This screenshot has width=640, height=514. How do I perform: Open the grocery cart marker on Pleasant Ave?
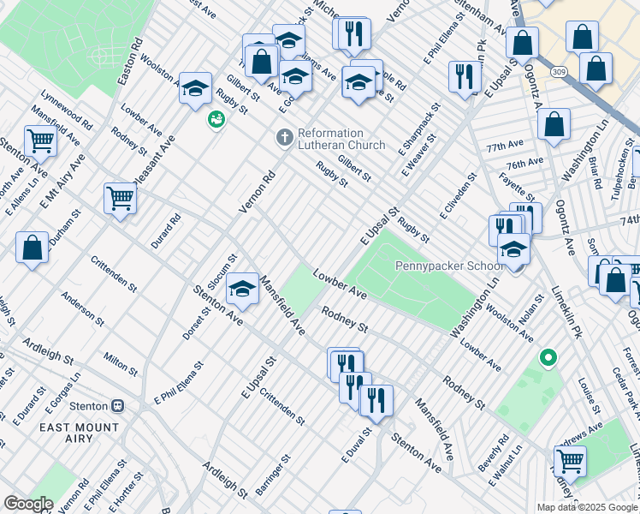tap(120, 199)
